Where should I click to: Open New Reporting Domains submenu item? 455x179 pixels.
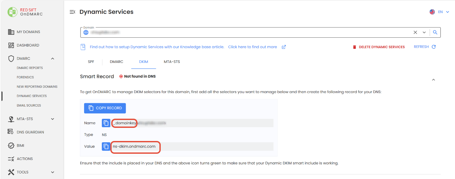pyautogui.click(x=37, y=87)
